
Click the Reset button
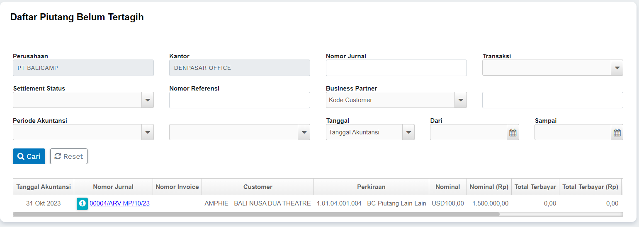point(69,156)
